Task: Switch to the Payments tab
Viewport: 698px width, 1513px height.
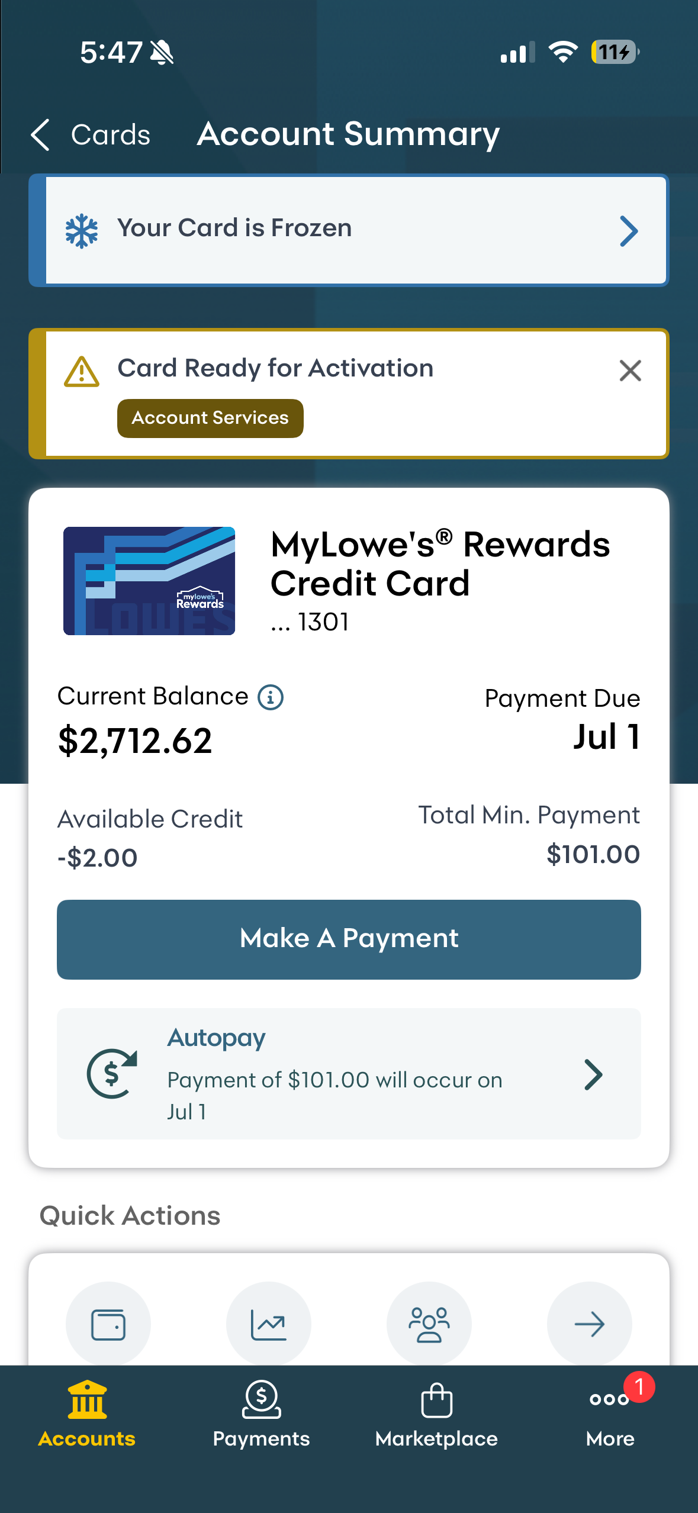Action: click(261, 1414)
